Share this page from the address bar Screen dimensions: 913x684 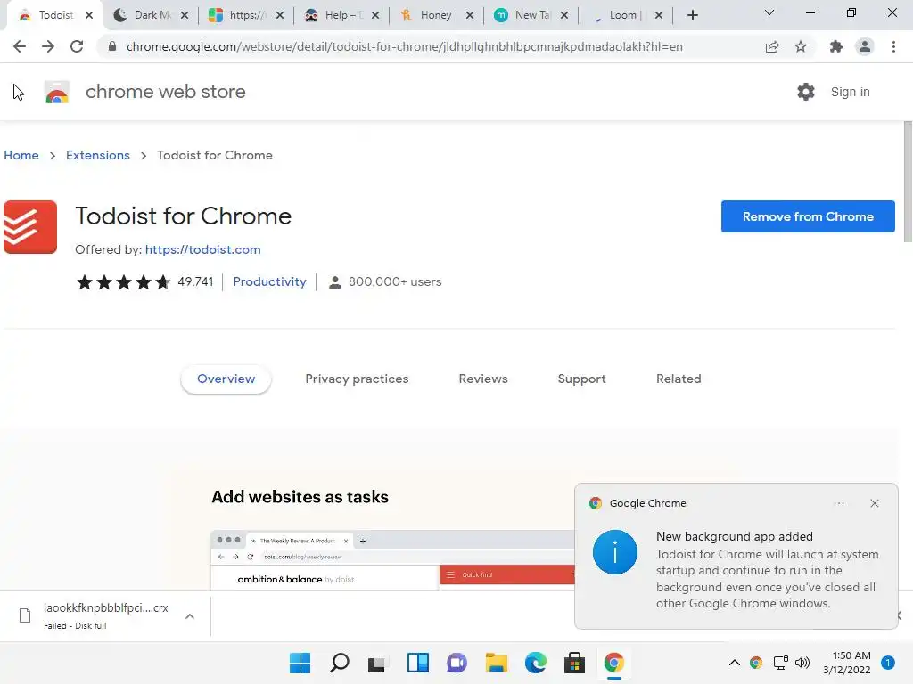click(772, 46)
